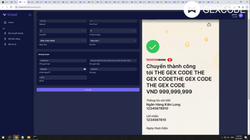Focus the Ngày giờ input field
The height and width of the screenshot is (140, 250).
click(63, 21)
